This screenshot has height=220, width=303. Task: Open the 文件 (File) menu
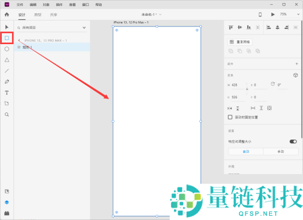[20, 4]
